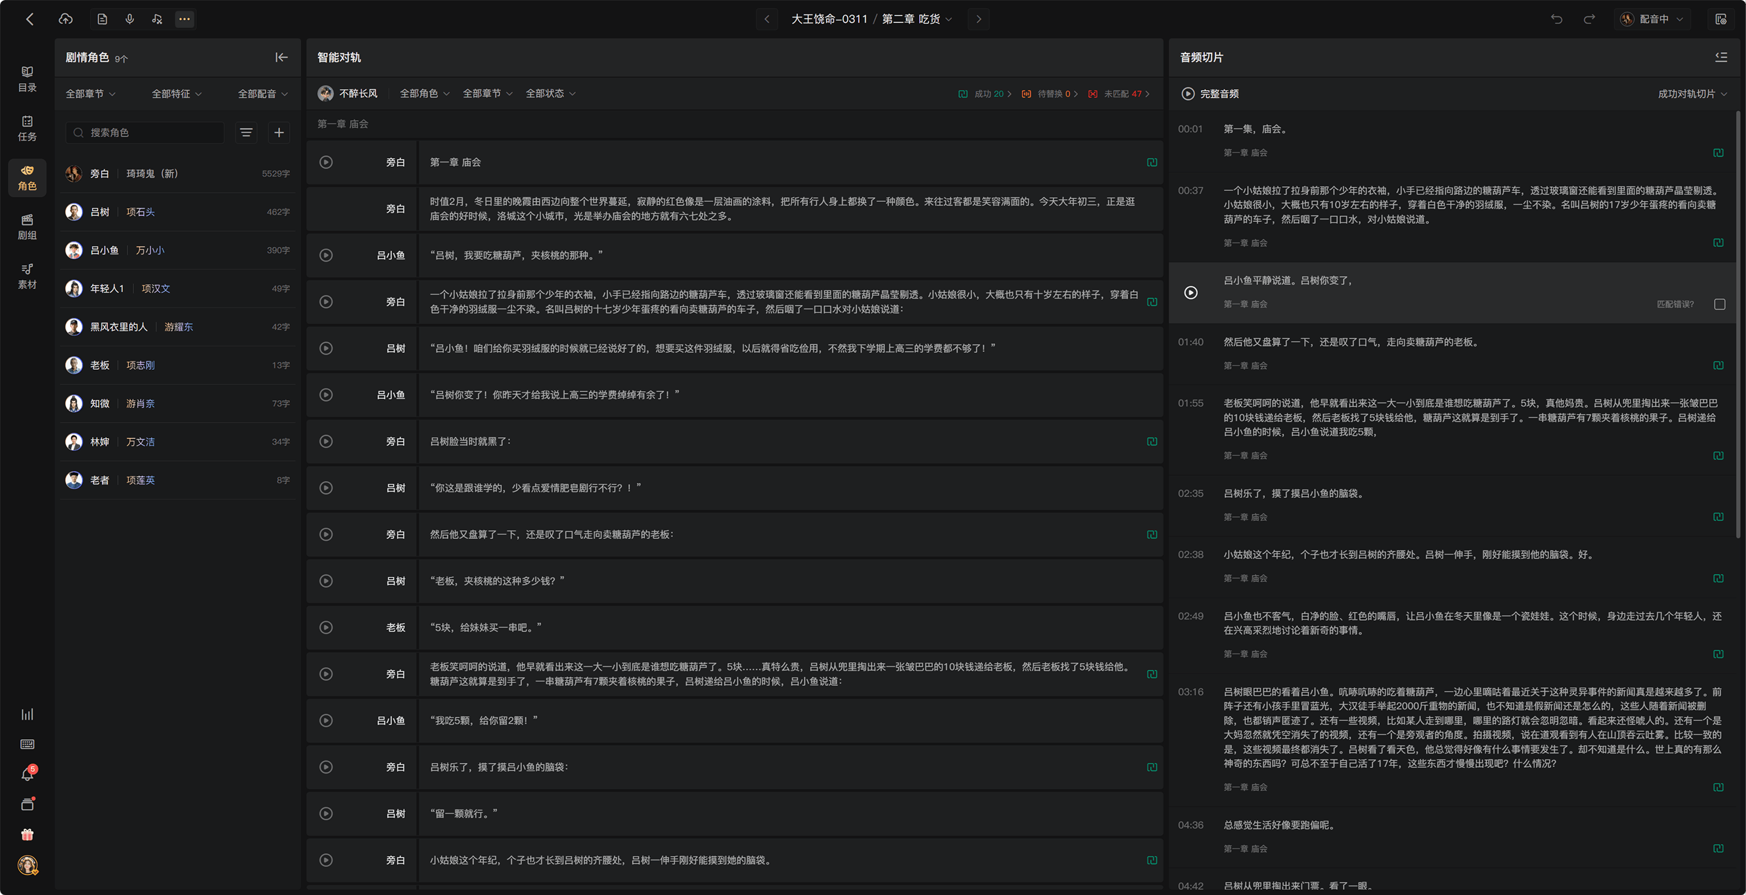Select role 知微 游肖奈
This screenshot has width=1746, height=895.
178,403
